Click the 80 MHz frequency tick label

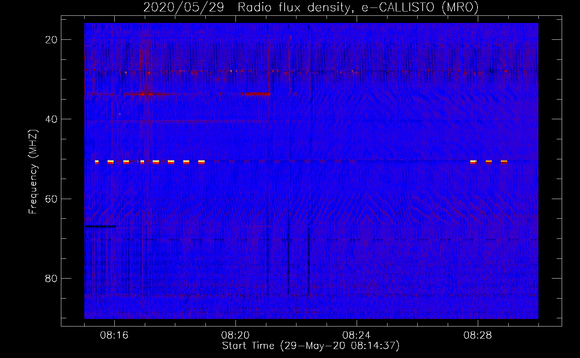[51, 278]
